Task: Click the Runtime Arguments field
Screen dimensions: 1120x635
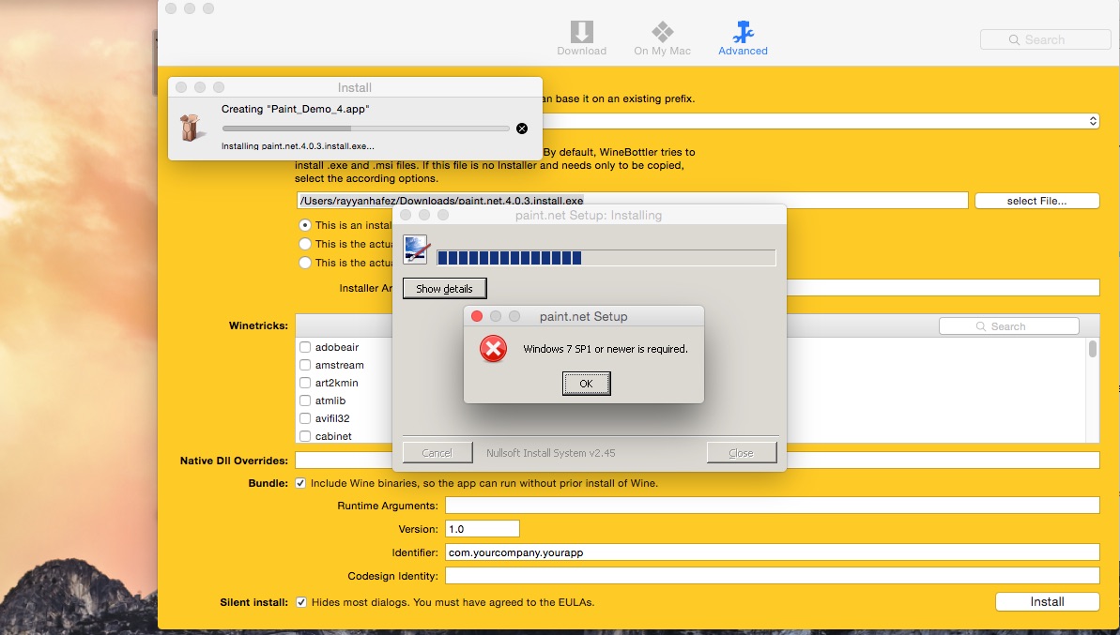Action: point(772,506)
